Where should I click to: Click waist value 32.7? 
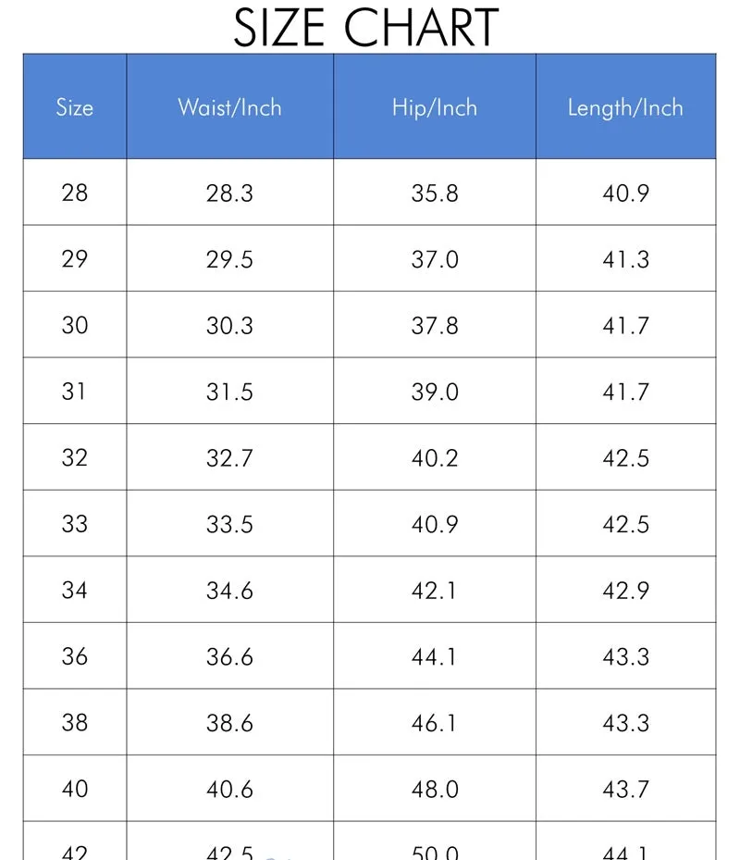pos(229,457)
